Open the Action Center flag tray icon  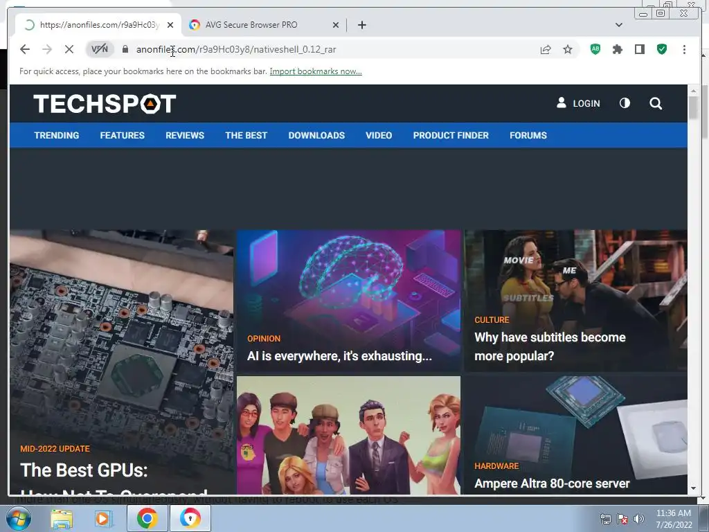point(622,519)
